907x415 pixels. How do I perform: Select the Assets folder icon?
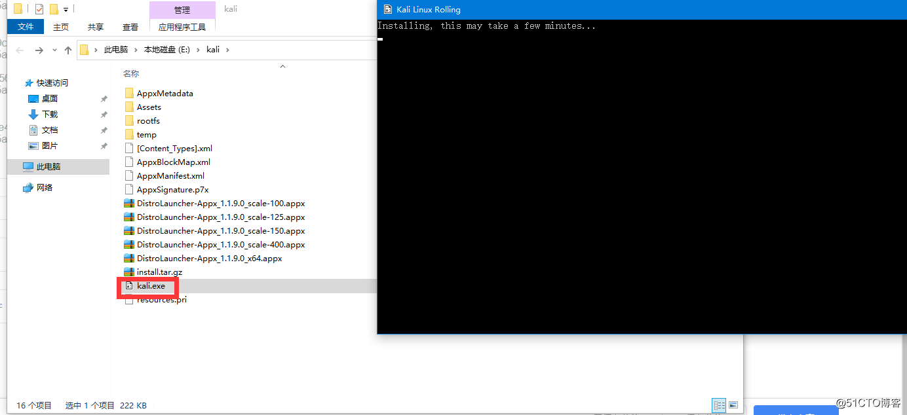click(x=129, y=107)
